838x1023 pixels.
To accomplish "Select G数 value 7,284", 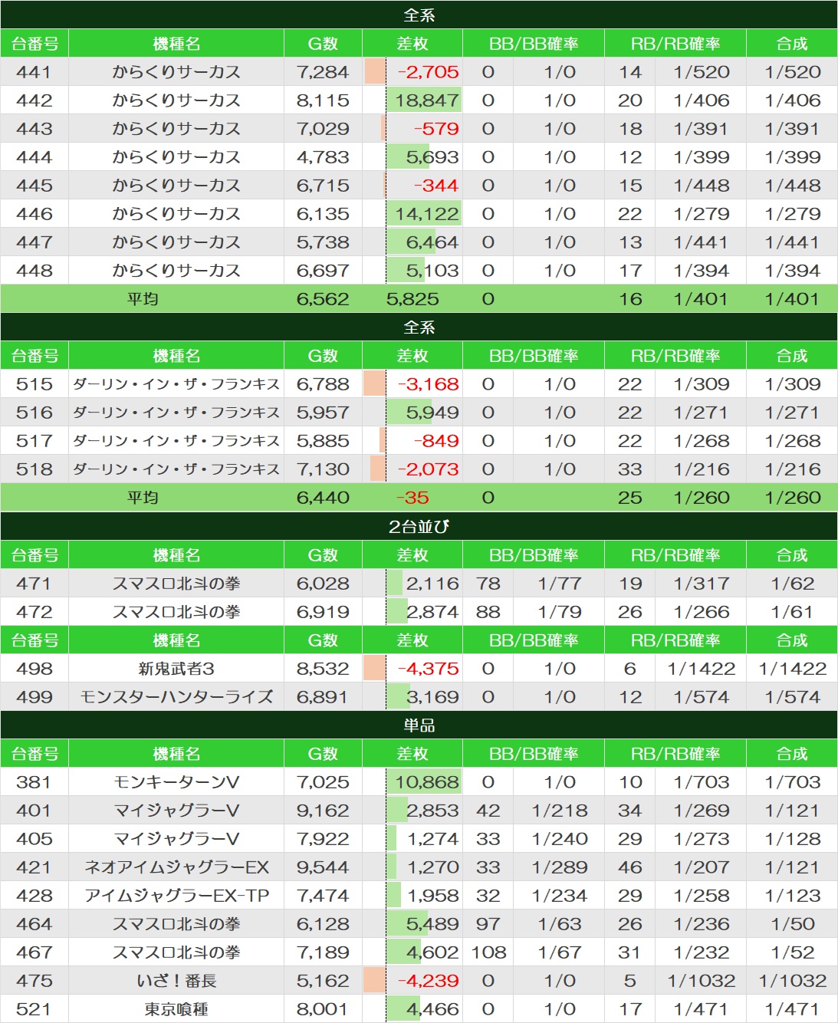I will coord(323,72).
